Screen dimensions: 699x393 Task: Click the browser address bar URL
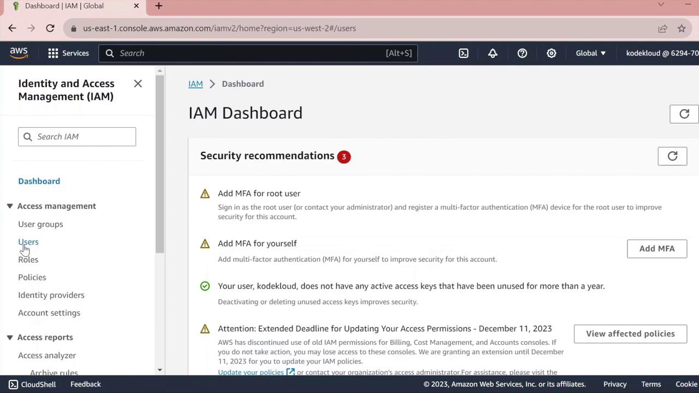pyautogui.click(x=220, y=28)
